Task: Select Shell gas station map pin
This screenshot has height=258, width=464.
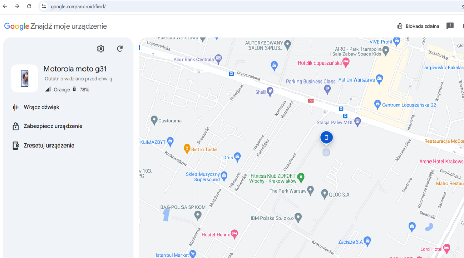Action: 270,91
